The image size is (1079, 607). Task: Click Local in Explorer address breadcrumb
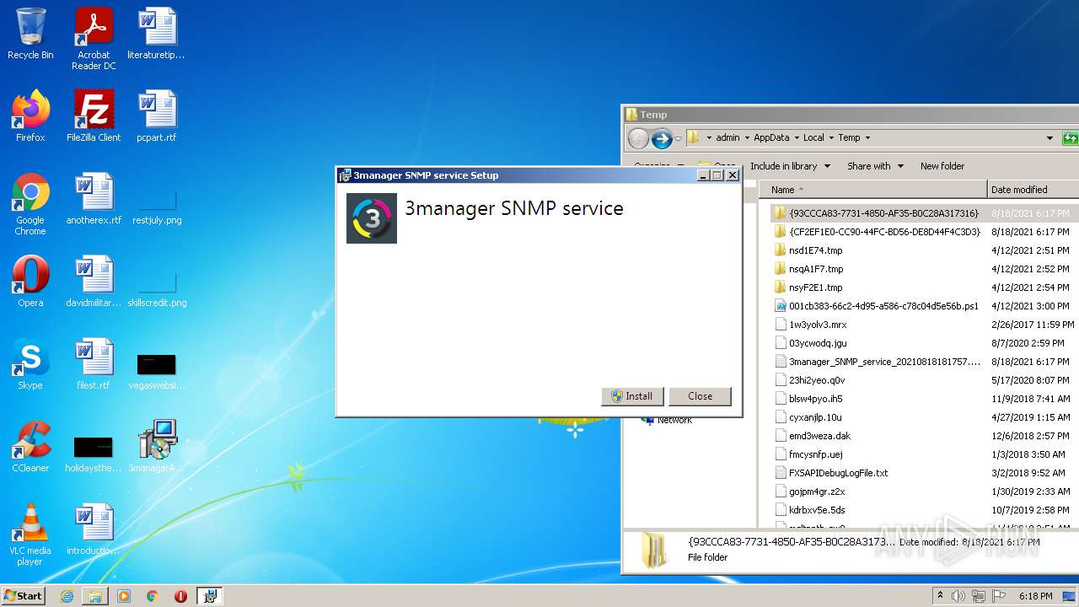coord(813,138)
